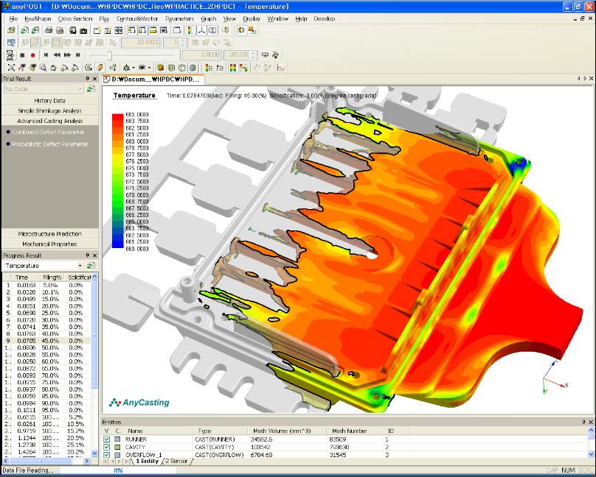Pin the Entities panel
This screenshot has height=477, width=596.
click(x=584, y=422)
